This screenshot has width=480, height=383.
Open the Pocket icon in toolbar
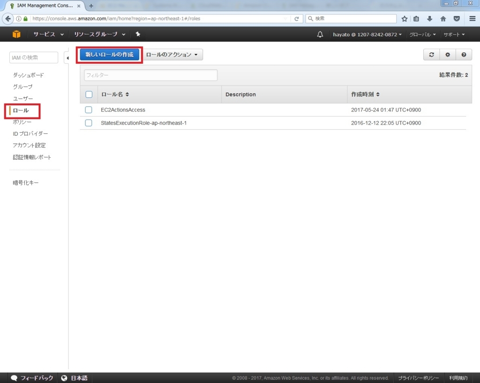pos(457,19)
